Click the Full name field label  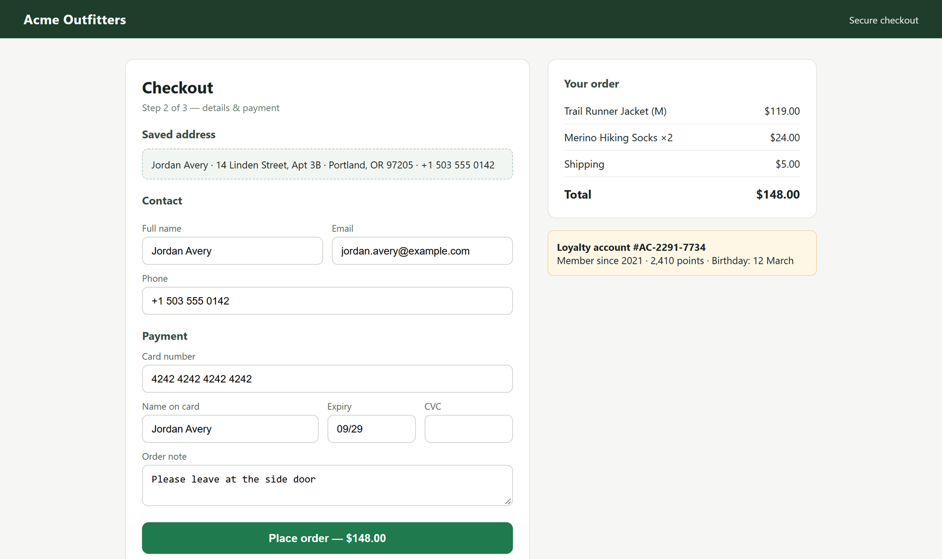pos(161,228)
